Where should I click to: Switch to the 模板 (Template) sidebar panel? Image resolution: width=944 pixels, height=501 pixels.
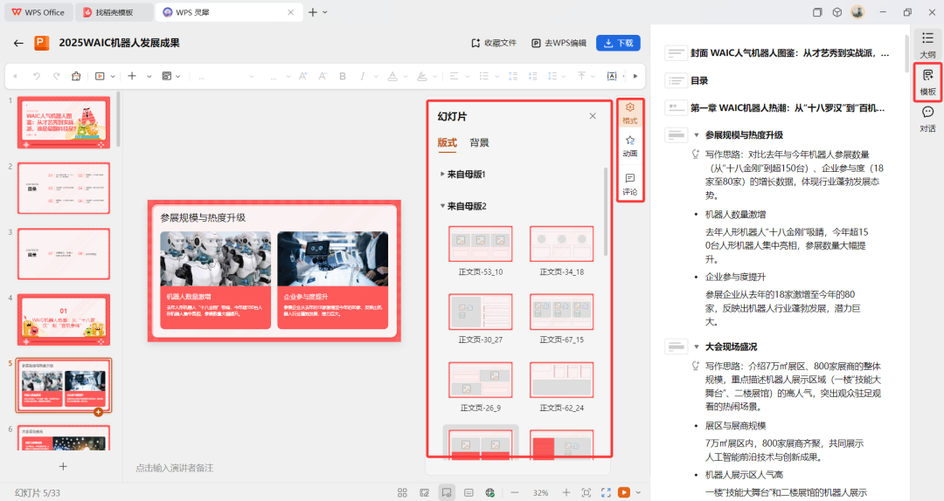(927, 82)
